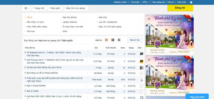
Task: Expand the Hỗ trợ dropdown menu
Action: [146, 2]
